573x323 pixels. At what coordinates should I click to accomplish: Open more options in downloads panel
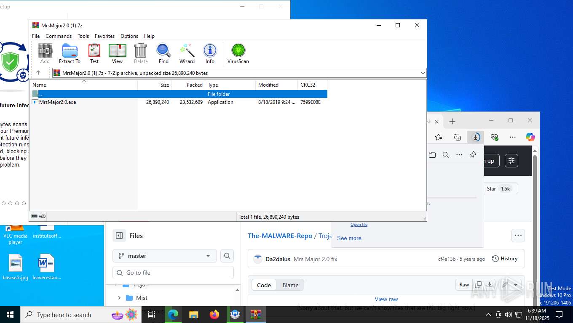(x=459, y=155)
